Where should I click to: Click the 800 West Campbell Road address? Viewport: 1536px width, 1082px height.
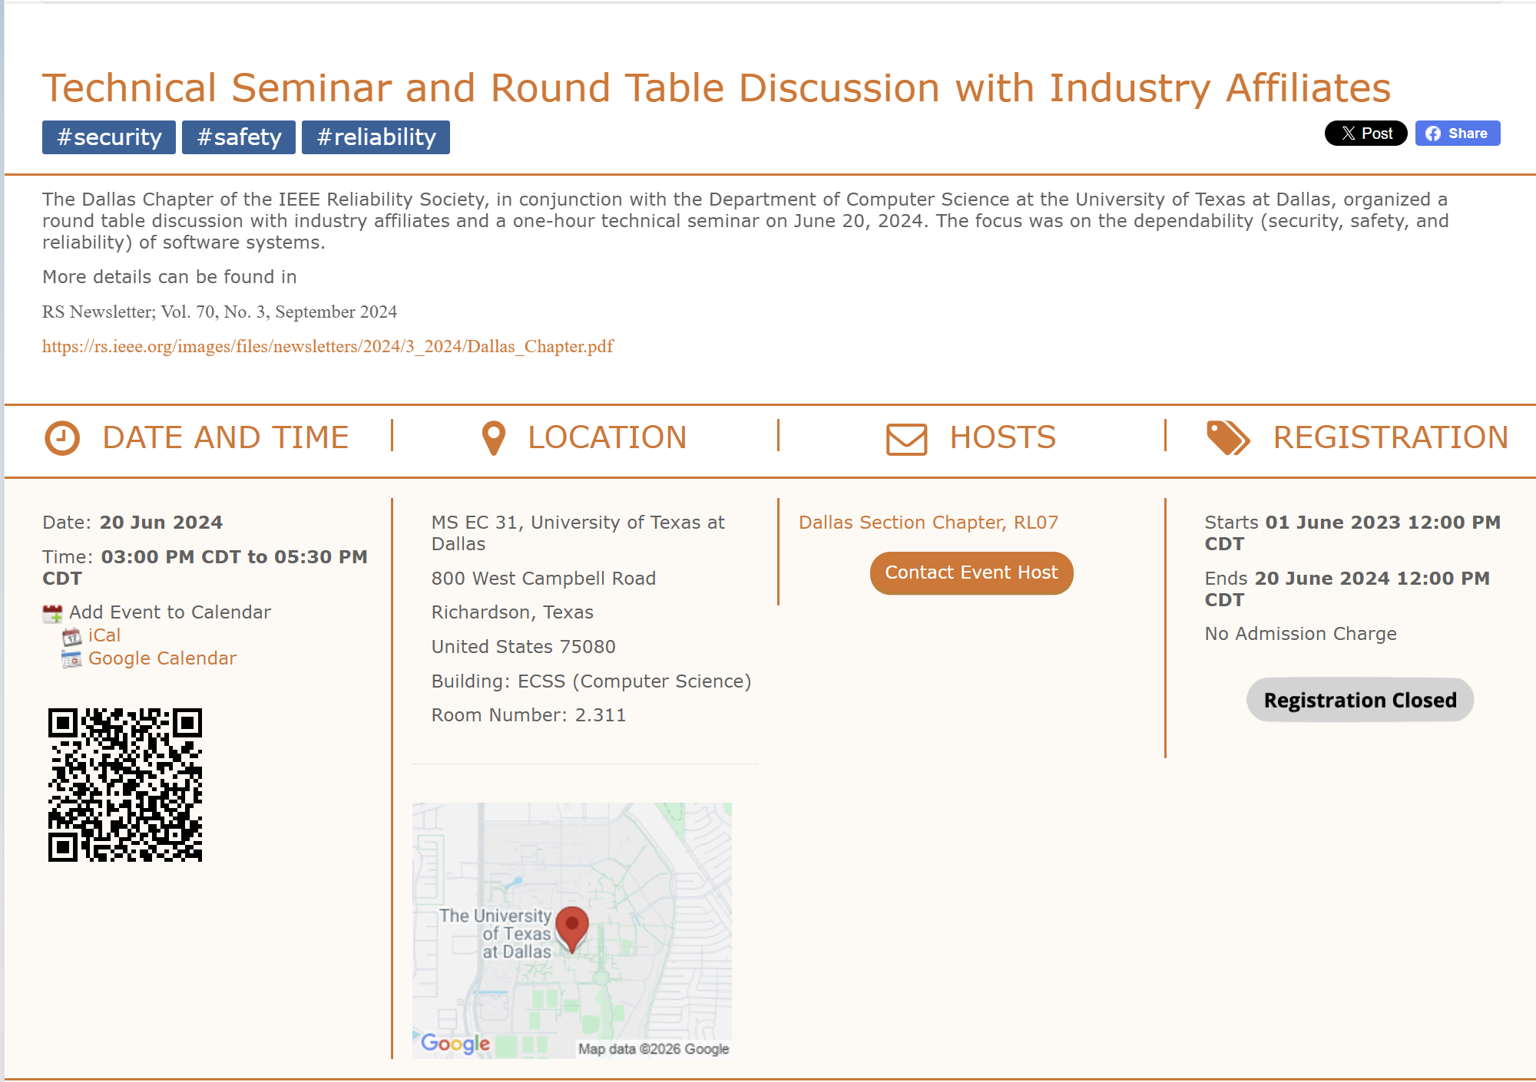pos(544,579)
